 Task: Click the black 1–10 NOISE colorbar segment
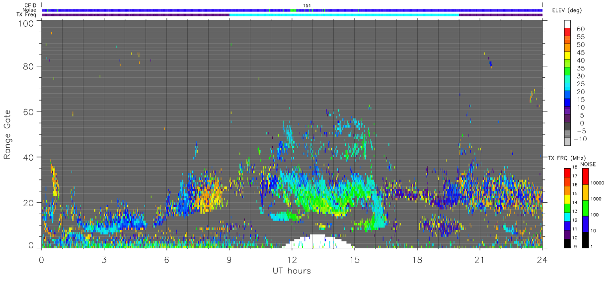click(586, 239)
